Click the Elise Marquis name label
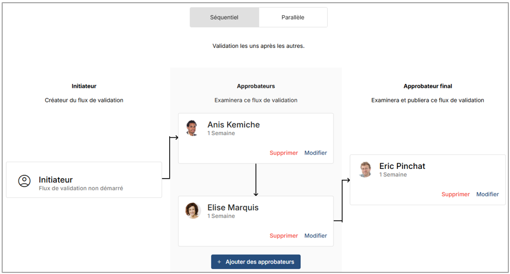The height and width of the screenshot is (274, 510). click(233, 208)
